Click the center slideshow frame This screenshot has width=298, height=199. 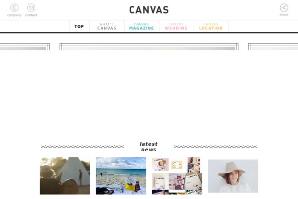[x=149, y=47]
